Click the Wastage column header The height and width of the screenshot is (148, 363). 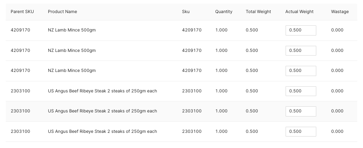(340, 12)
